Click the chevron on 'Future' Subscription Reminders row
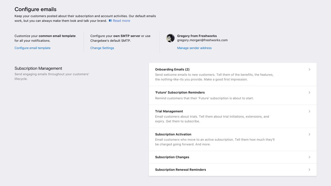Screen dimensions: 331x186 pyautogui.click(x=309, y=92)
